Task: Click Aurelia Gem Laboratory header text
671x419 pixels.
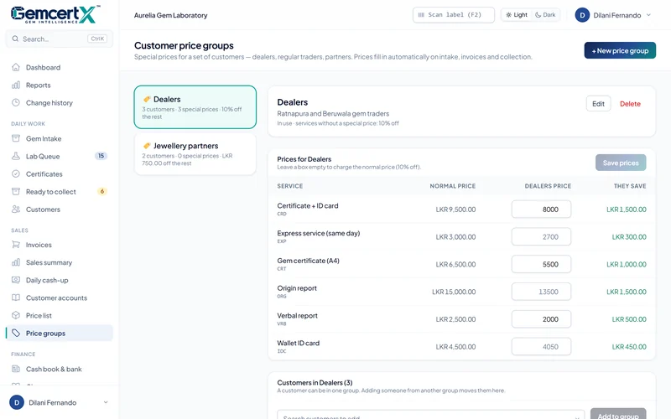Action: click(170, 15)
